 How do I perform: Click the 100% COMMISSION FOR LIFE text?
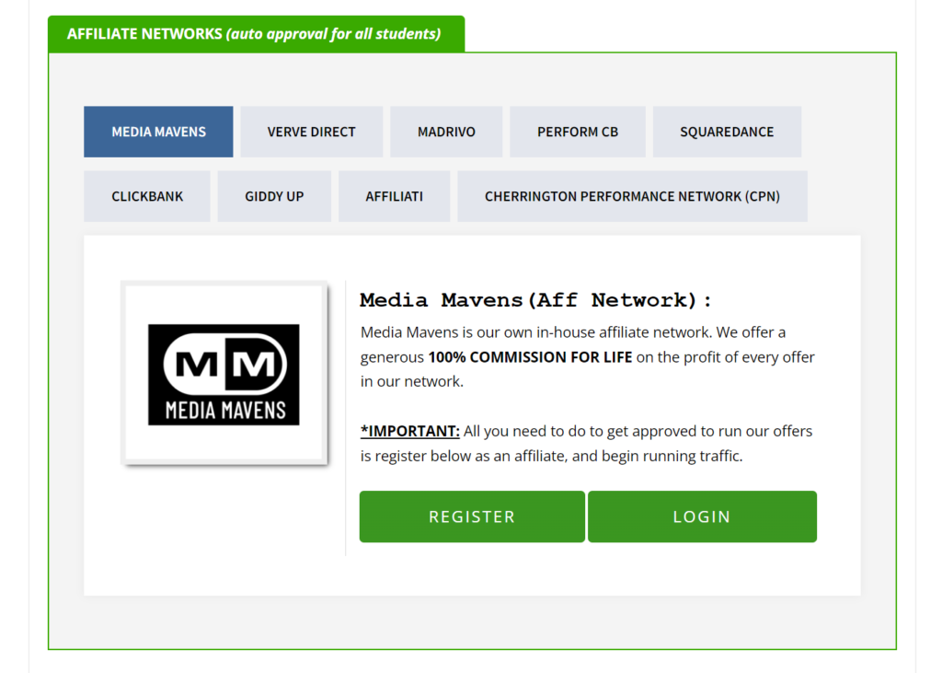coord(530,357)
